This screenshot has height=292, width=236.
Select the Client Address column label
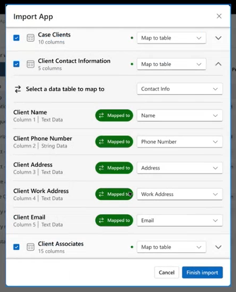pyautogui.click(x=33, y=165)
